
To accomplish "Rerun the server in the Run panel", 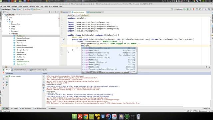I will pos(3,70).
